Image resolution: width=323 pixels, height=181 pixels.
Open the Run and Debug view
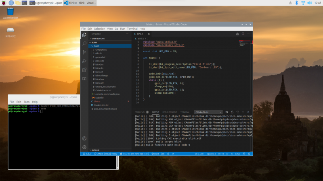pos(84,61)
